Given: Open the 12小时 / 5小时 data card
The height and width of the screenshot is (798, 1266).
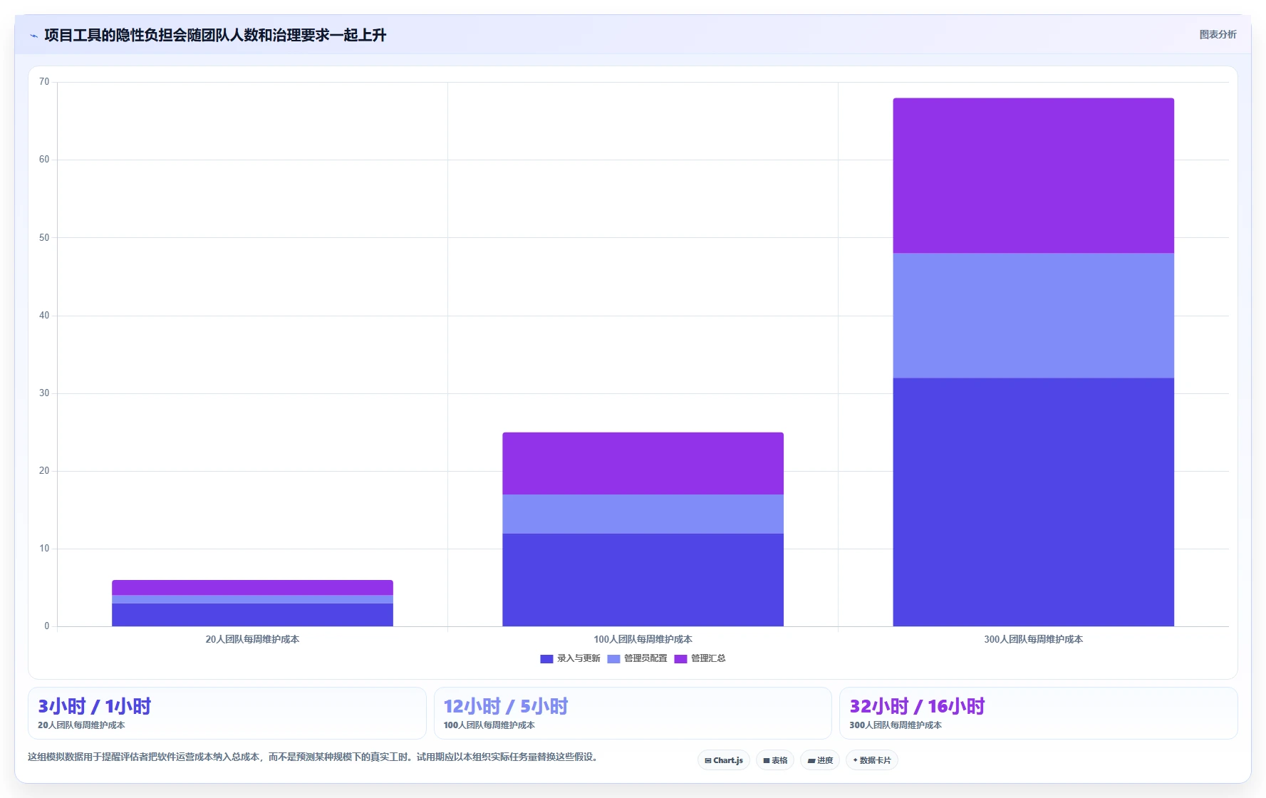Looking at the screenshot, I should [x=633, y=713].
